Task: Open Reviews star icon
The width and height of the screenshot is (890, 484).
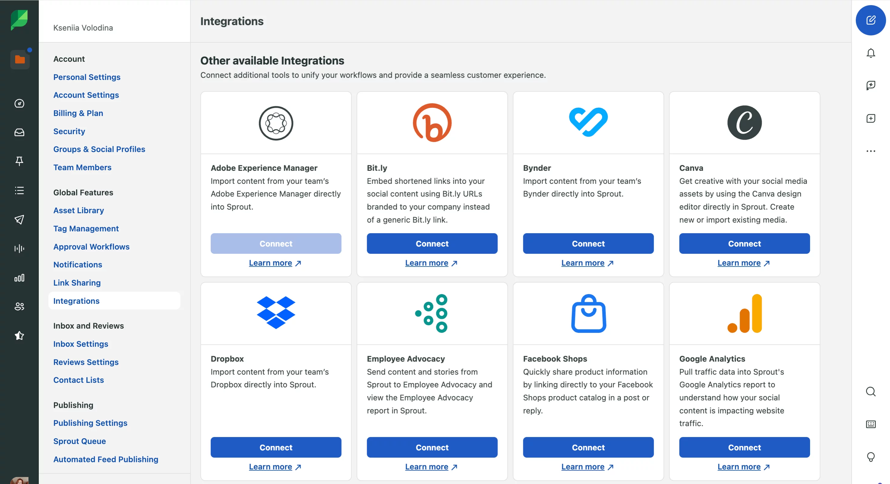Action: coord(19,336)
